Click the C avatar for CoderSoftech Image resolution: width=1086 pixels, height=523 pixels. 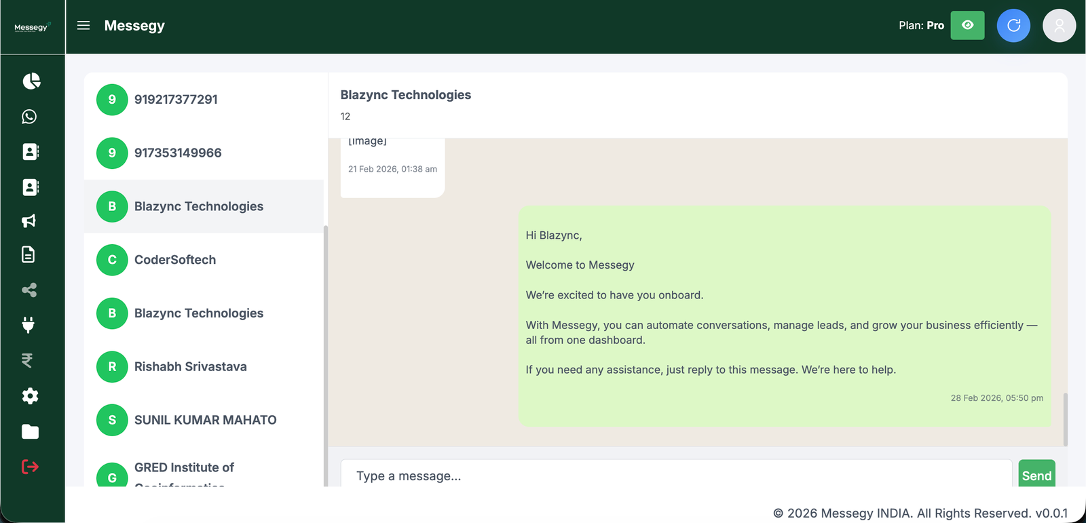click(x=112, y=260)
